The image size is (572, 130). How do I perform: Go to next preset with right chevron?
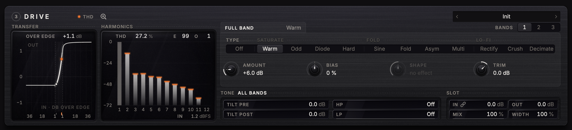pos(556,16)
